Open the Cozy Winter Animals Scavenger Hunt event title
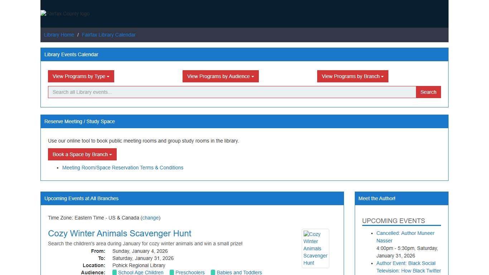 click(120, 233)
